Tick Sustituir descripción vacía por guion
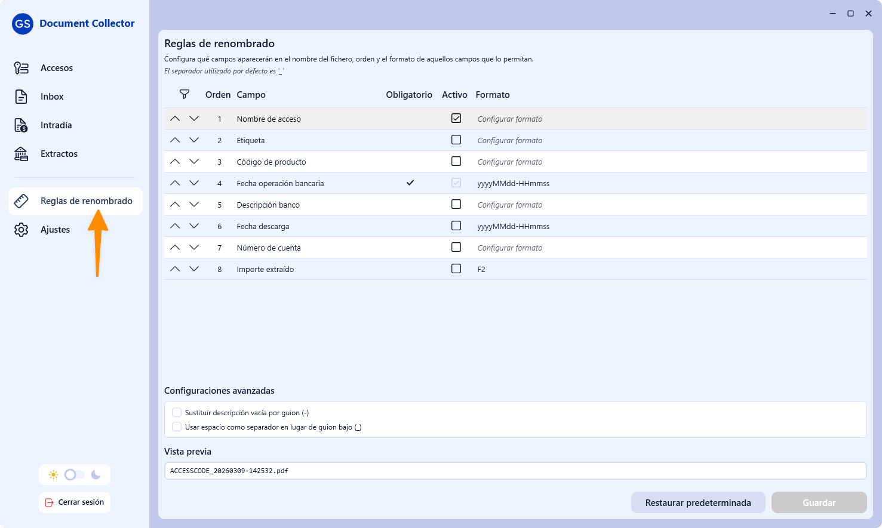The width and height of the screenshot is (882, 528). [177, 412]
